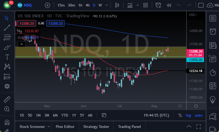Expand the Stock Screener dropdown arrow

[49, 127]
